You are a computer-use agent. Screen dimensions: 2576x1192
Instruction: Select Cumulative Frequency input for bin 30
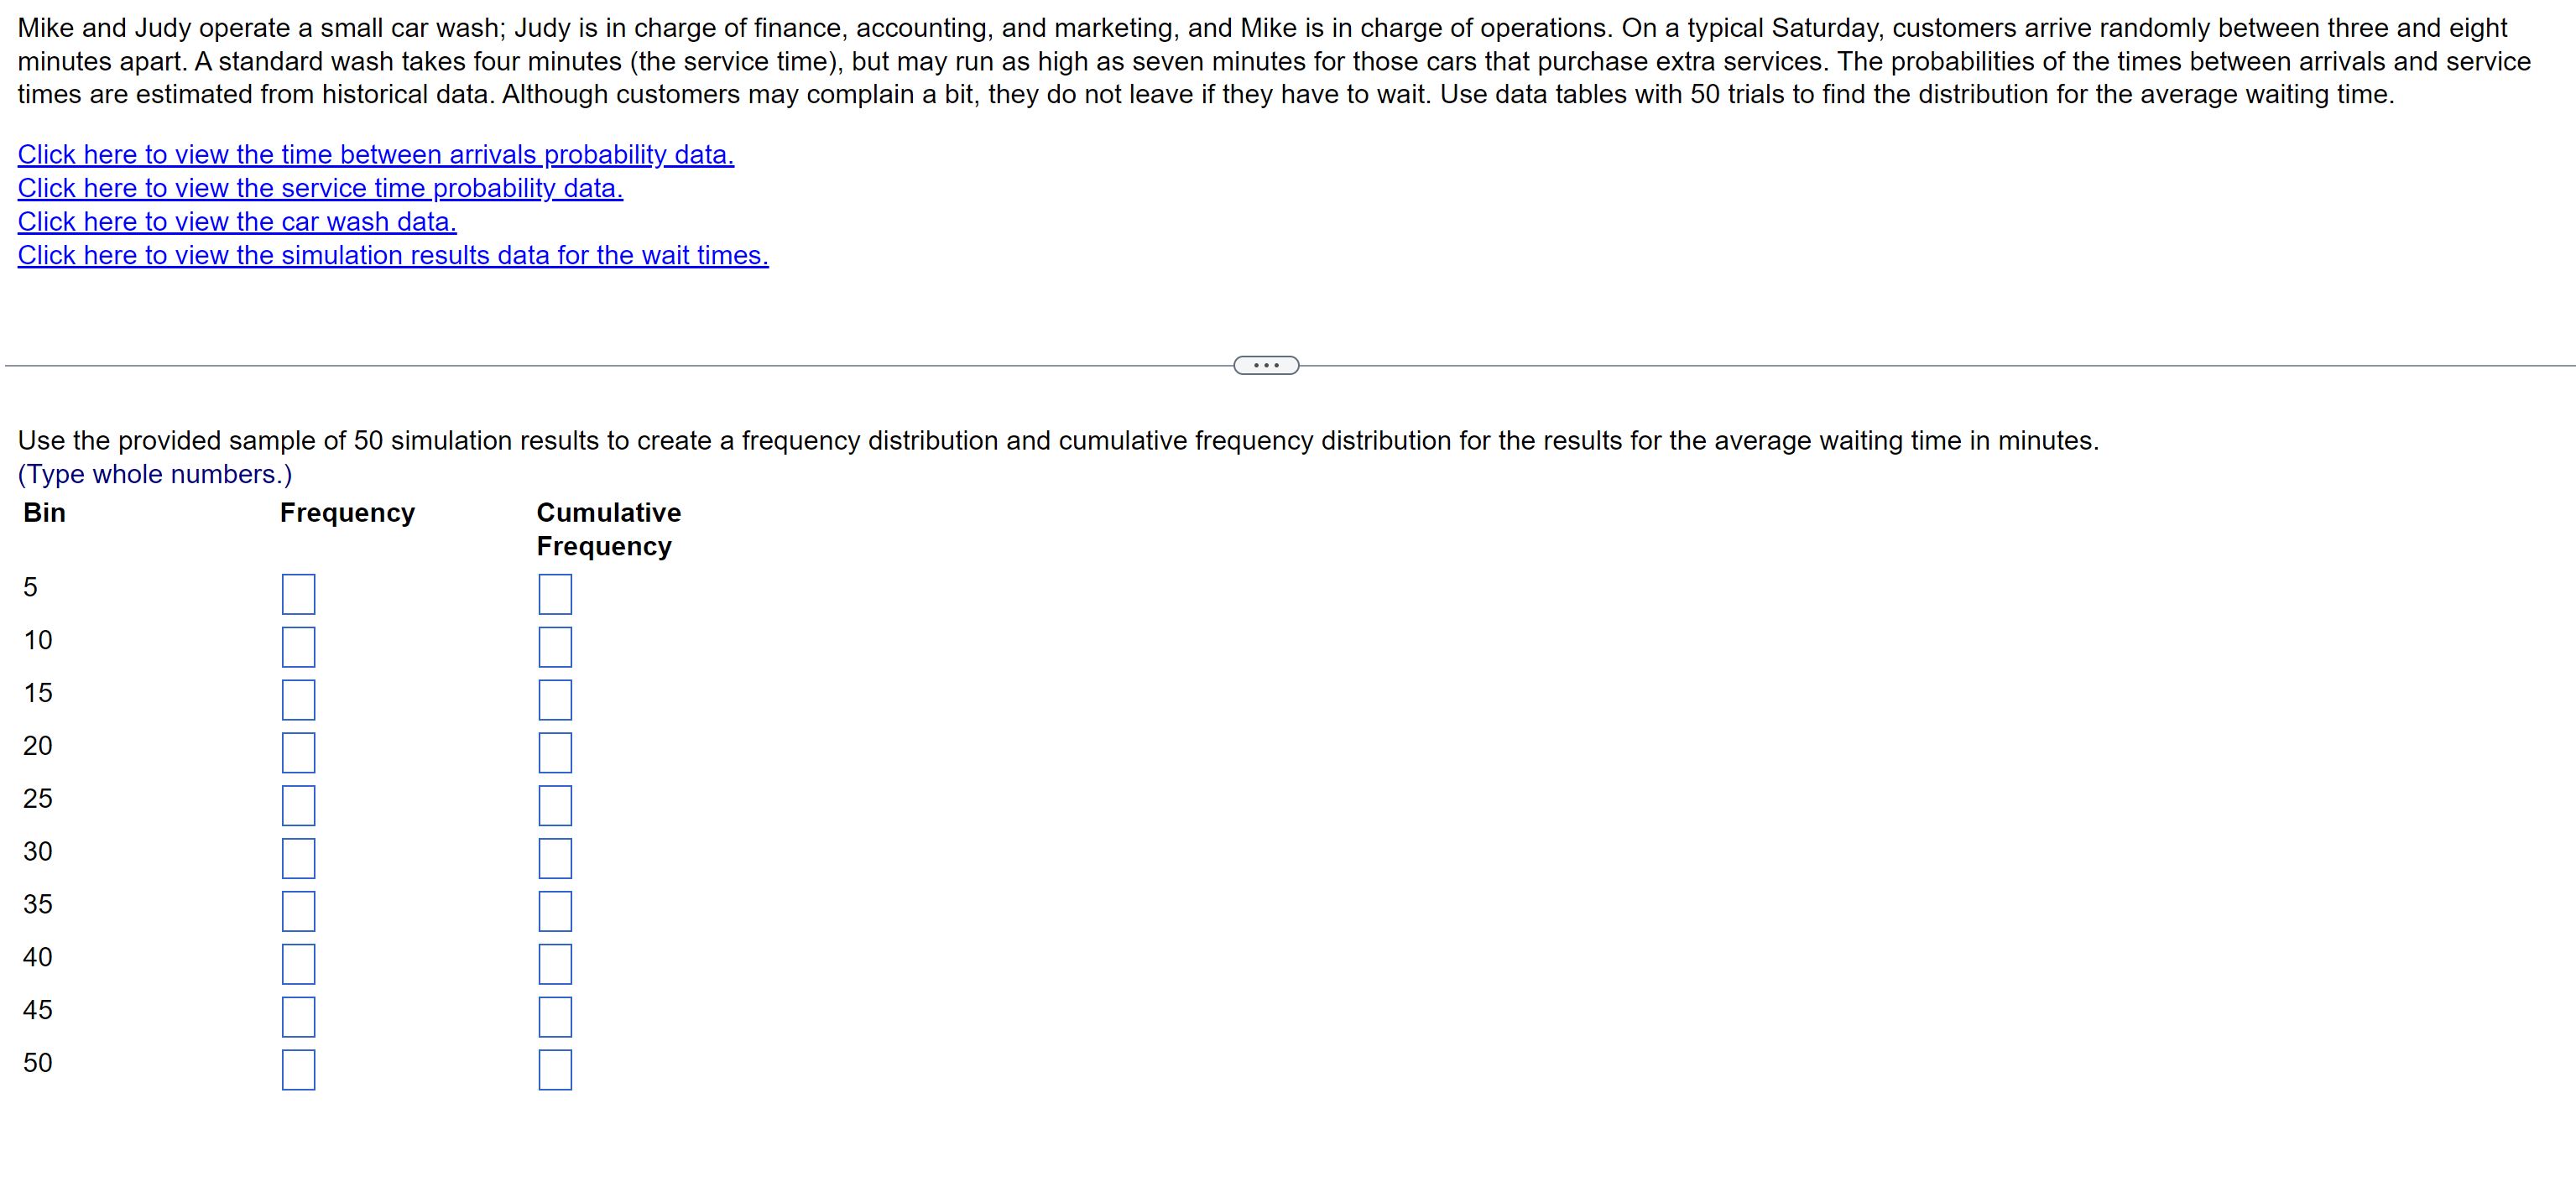(x=555, y=859)
